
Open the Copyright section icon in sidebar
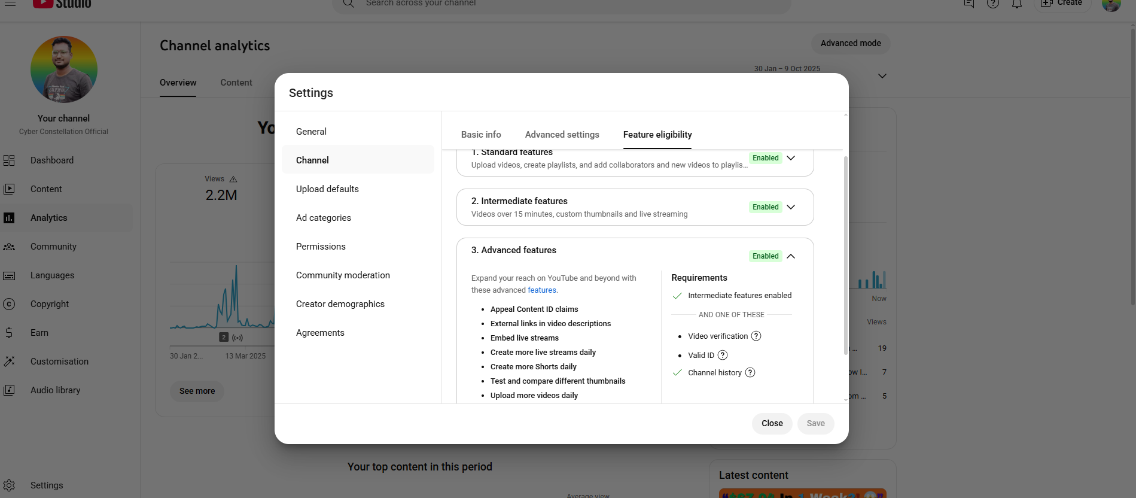pyautogui.click(x=9, y=304)
